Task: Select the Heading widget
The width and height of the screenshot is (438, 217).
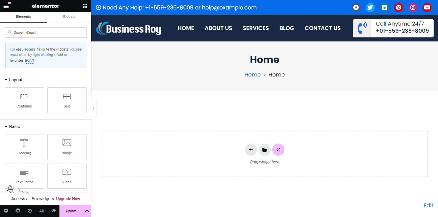Action: click(x=24, y=147)
